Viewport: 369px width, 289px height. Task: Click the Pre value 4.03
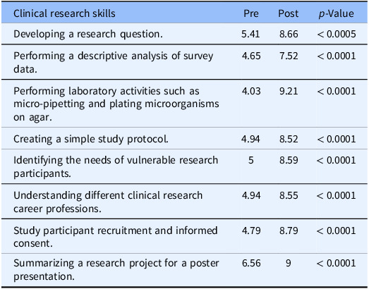pos(251,91)
